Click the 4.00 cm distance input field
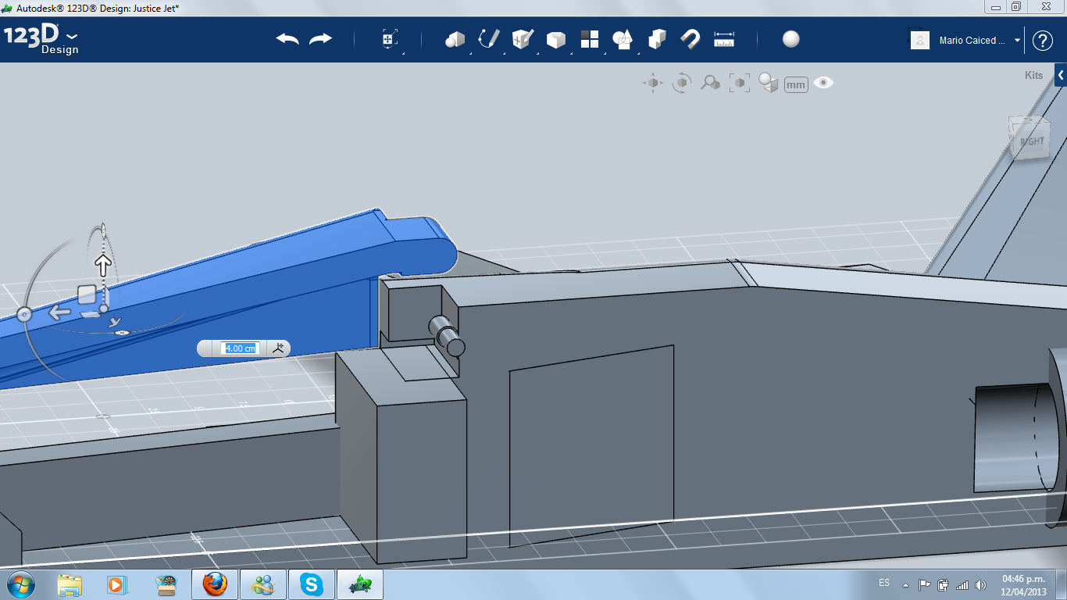This screenshot has height=600, width=1067. pos(241,348)
